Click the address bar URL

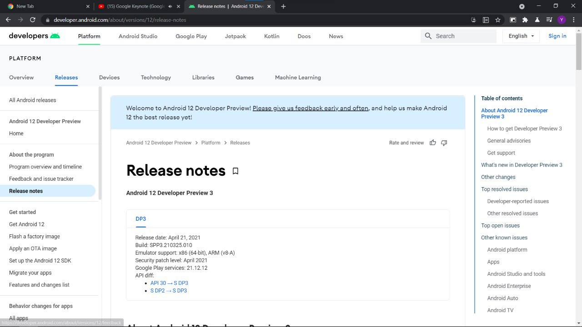pyautogui.click(x=120, y=20)
